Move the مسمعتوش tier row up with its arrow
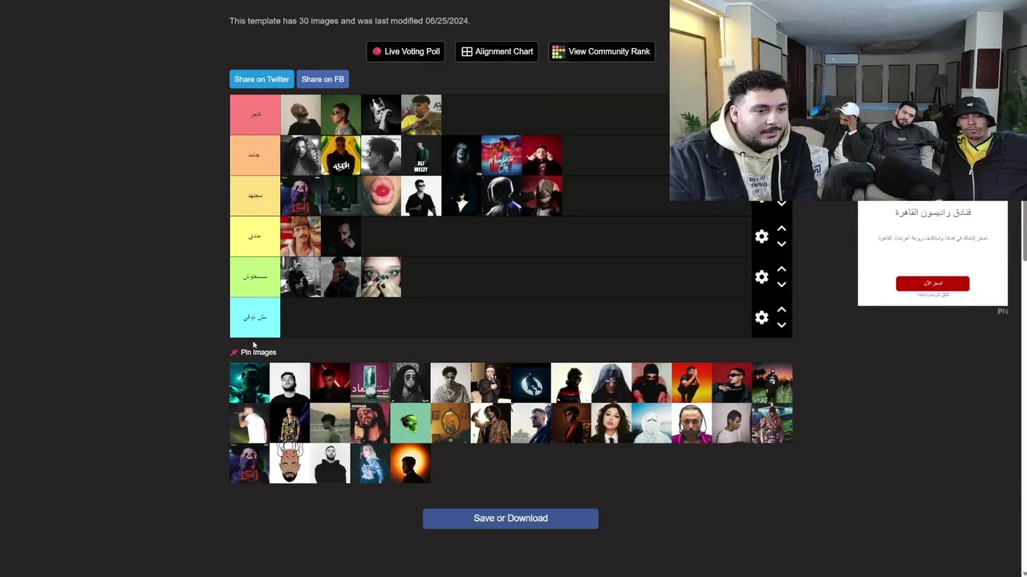The image size is (1027, 577). [x=781, y=269]
